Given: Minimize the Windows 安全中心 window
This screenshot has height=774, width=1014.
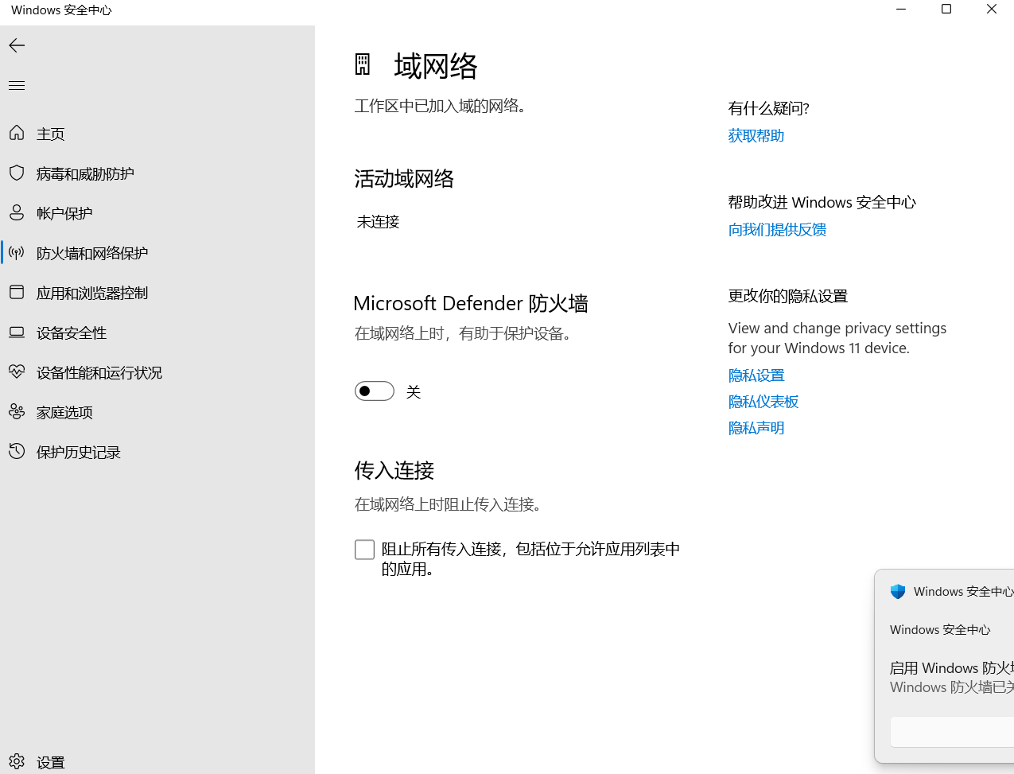Looking at the screenshot, I should [x=901, y=10].
